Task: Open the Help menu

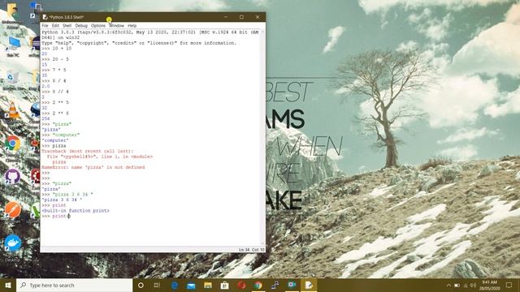Action: click(x=132, y=25)
